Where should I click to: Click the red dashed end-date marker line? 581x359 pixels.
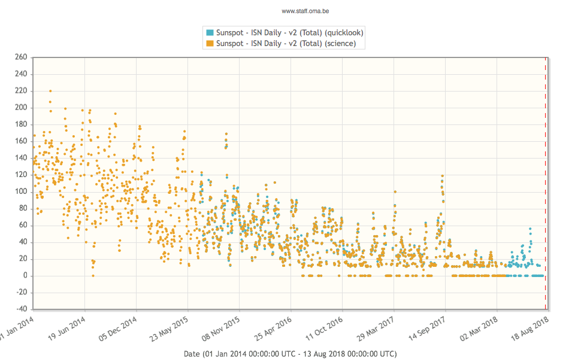(x=546, y=183)
